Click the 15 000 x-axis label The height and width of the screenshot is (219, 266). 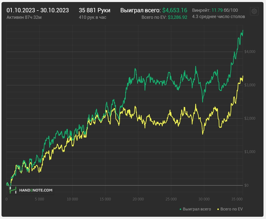point(105,199)
